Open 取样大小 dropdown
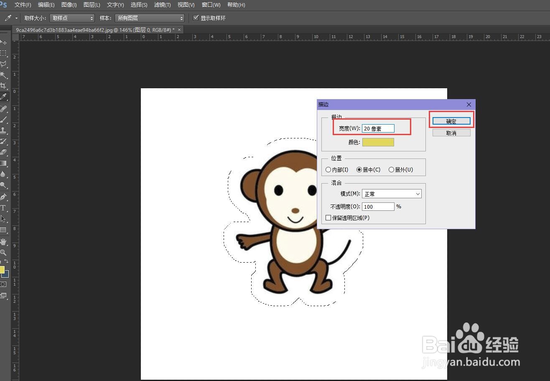The width and height of the screenshot is (550, 381). click(72, 18)
